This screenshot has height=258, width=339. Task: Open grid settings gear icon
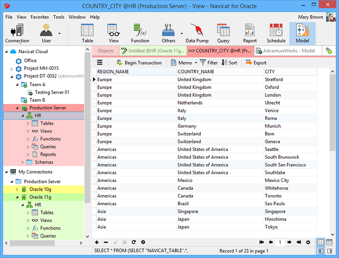tap(308, 242)
